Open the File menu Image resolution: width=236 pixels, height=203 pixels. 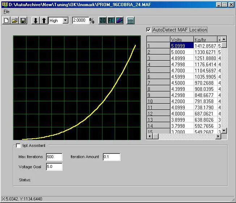[x=7, y=12]
